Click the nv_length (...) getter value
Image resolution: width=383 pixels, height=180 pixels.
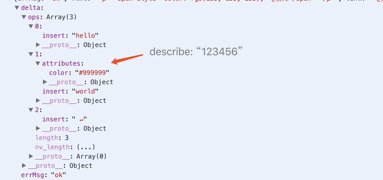tap(86, 147)
